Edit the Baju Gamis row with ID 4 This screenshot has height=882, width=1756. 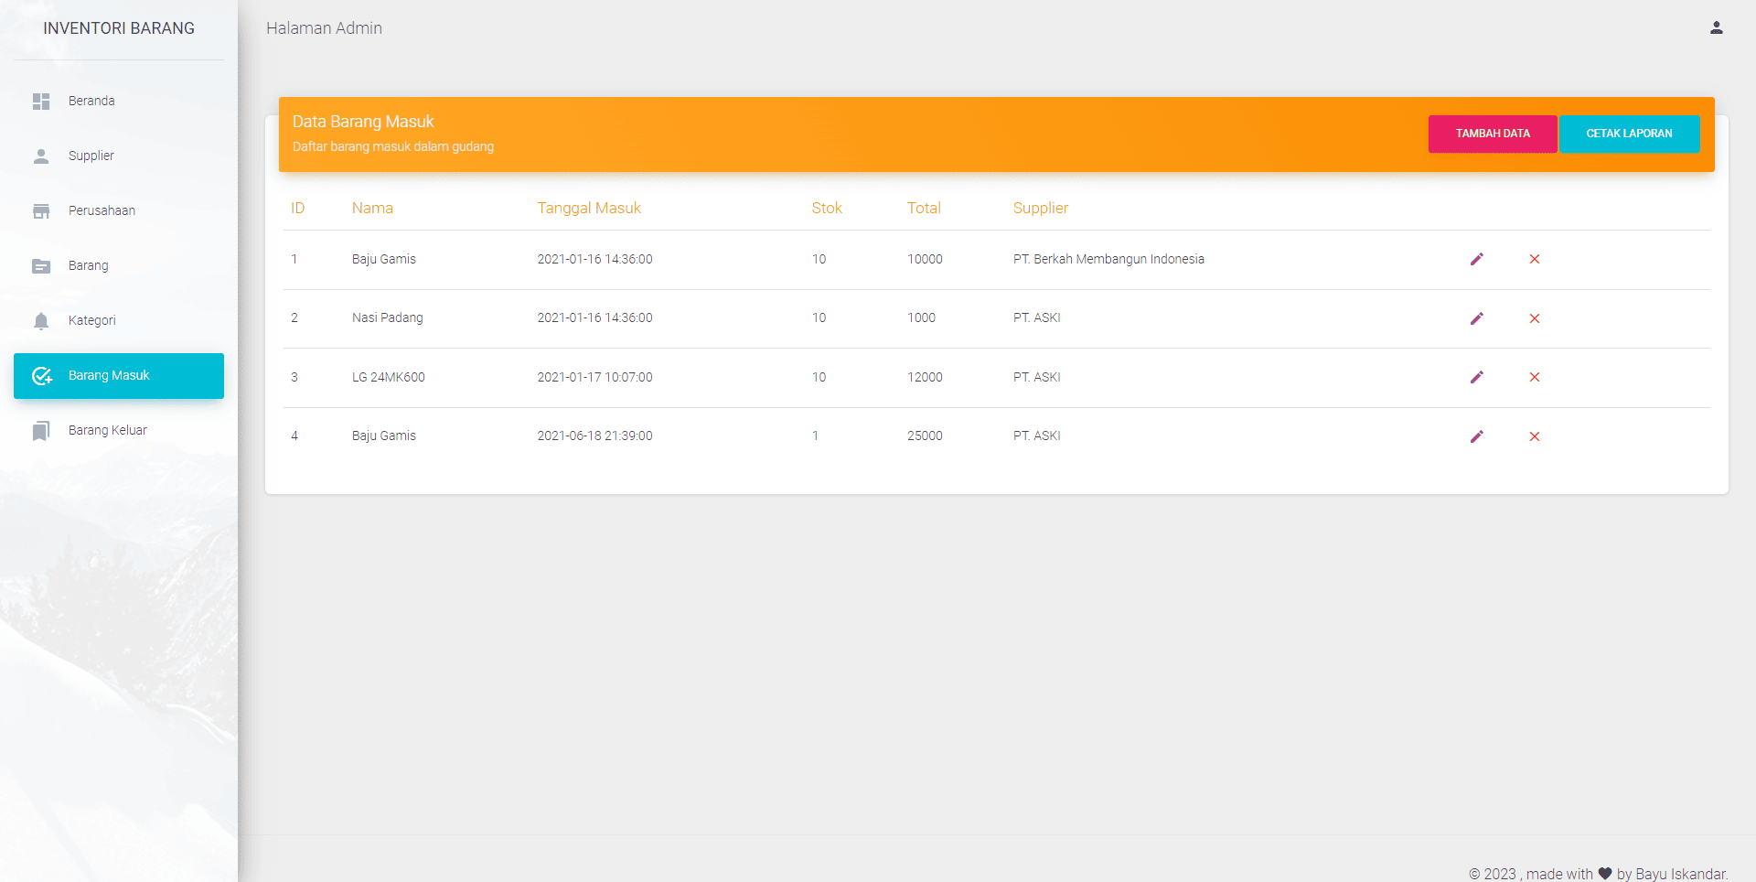[1477, 436]
